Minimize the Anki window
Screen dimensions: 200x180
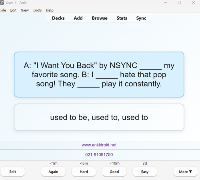click(166, 2)
